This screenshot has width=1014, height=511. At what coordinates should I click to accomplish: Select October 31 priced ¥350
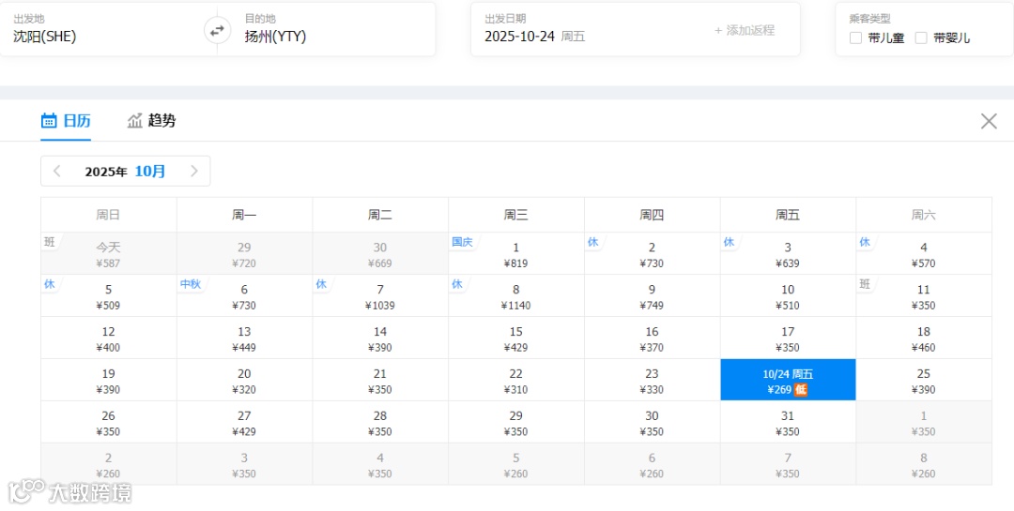788,422
